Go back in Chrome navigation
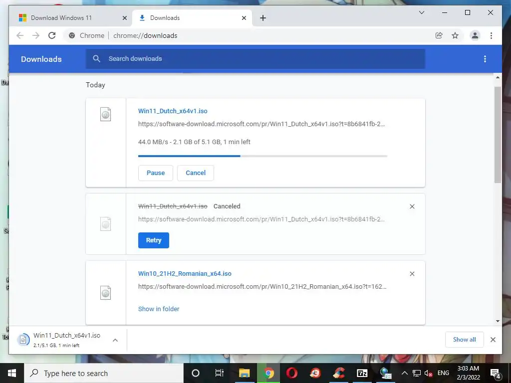Image resolution: width=511 pixels, height=383 pixels. 20,35
